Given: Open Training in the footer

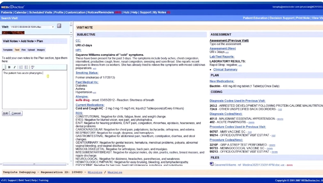Looking at the screenshot, I should click(44, 180).
